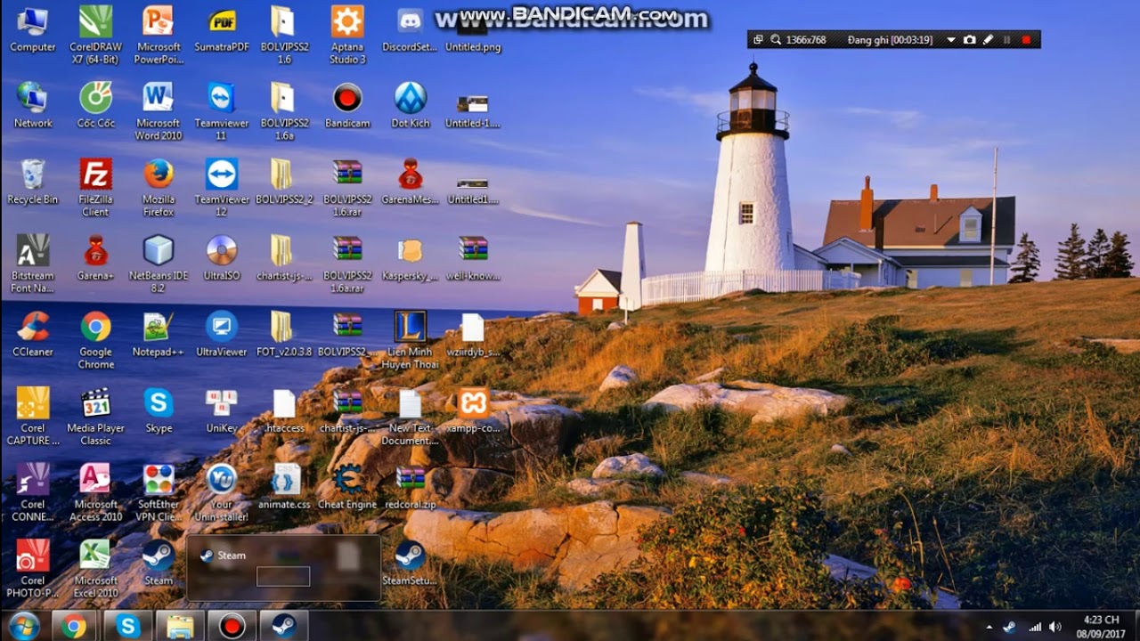The height and width of the screenshot is (641, 1140).
Task: Open Dot Kich game shortcut
Action: click(x=410, y=105)
